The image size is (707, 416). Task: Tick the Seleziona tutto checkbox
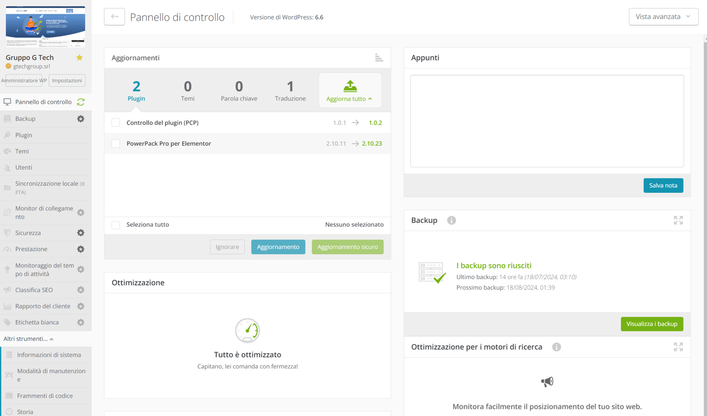coord(116,225)
